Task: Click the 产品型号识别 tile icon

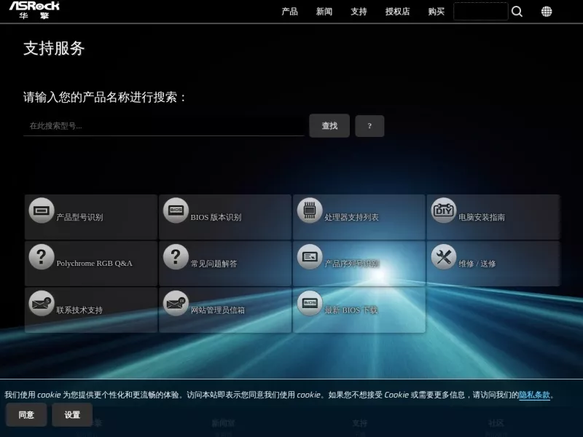Action: point(42,210)
